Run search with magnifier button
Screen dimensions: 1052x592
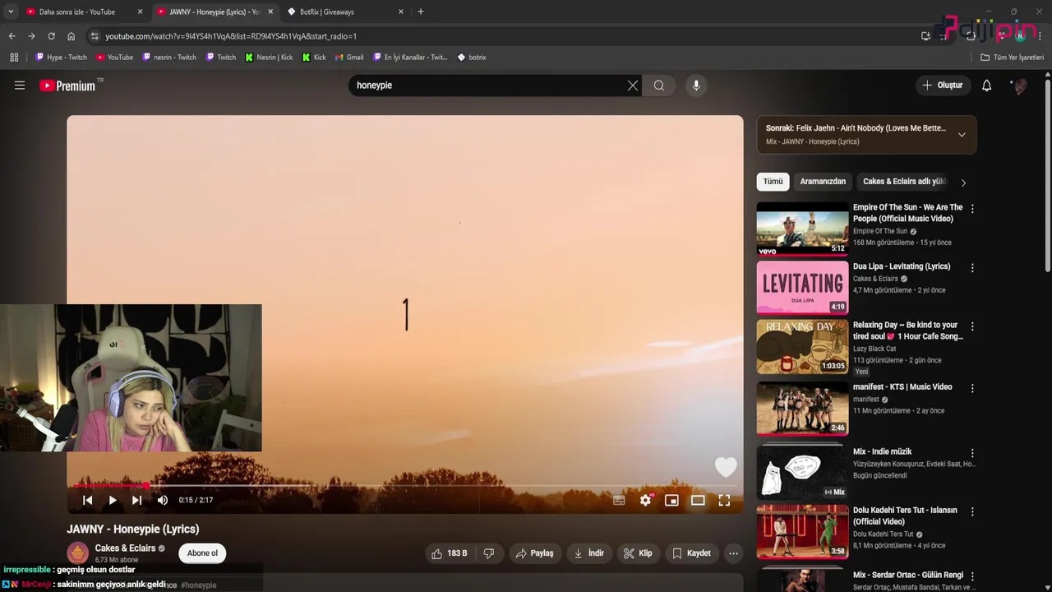tap(659, 86)
